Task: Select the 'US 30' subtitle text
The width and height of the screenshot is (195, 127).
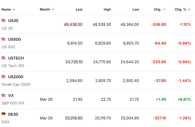Action: click(7, 28)
